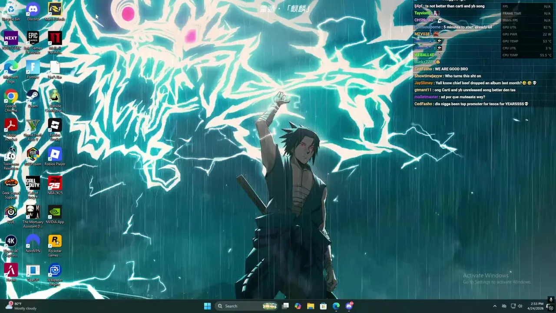Click the taskbar Search box
The width and height of the screenshot is (556, 313).
[246, 306]
